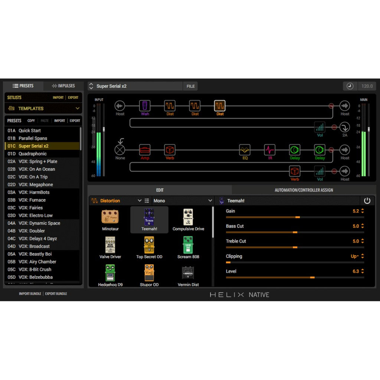
Task: Select the EQ block in signal chain
Action: coord(245,150)
